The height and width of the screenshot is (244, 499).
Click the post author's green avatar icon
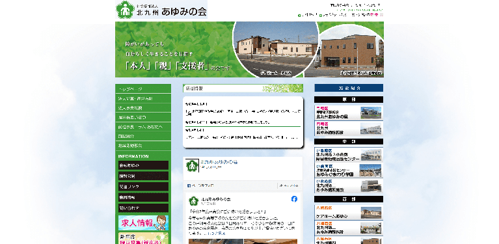point(193,201)
